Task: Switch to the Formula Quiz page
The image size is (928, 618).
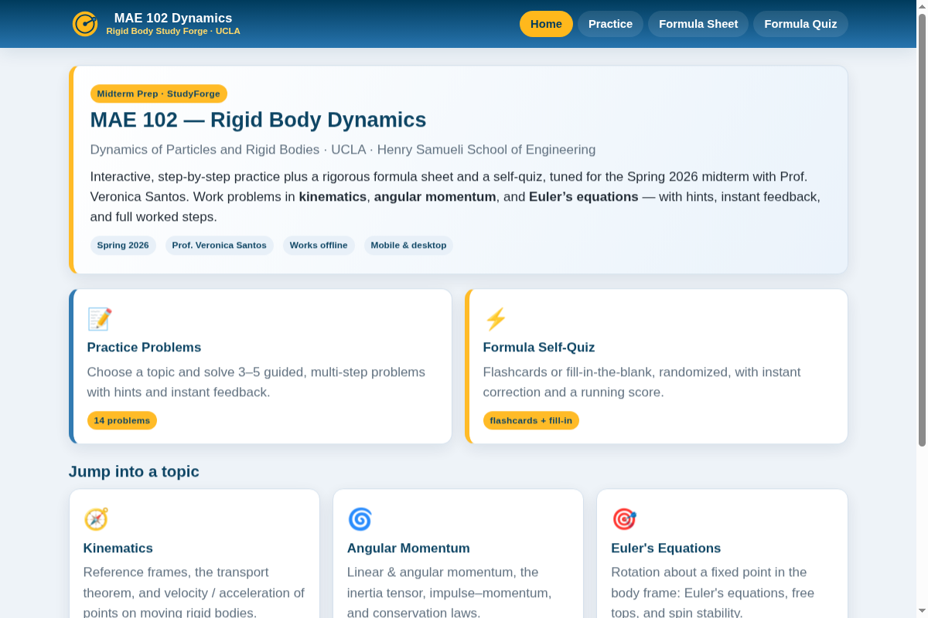Action: point(800,24)
